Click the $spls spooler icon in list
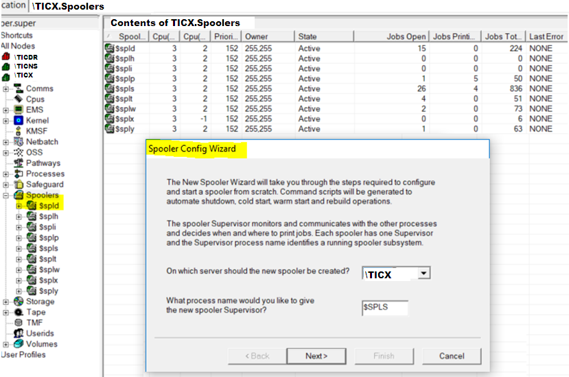This screenshot has width=569, height=377. (109, 88)
